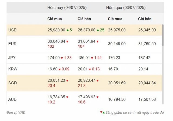Click the today Giá mua header
173x121 pixels.
55,19
